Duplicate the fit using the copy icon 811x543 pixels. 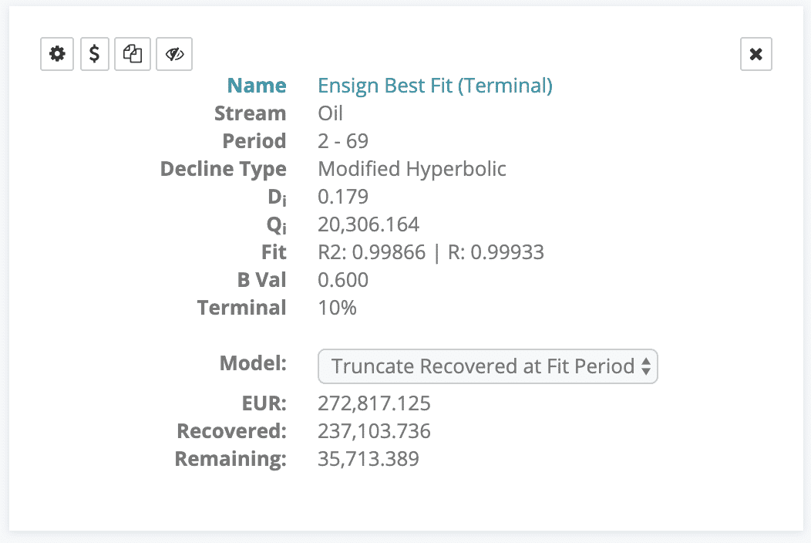tap(133, 54)
